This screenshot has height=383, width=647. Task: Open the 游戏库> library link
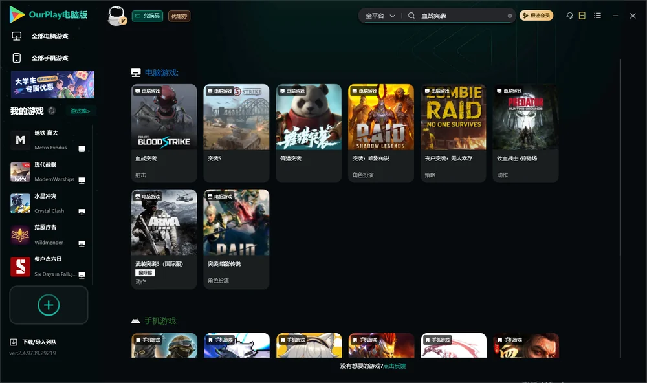tap(80, 111)
